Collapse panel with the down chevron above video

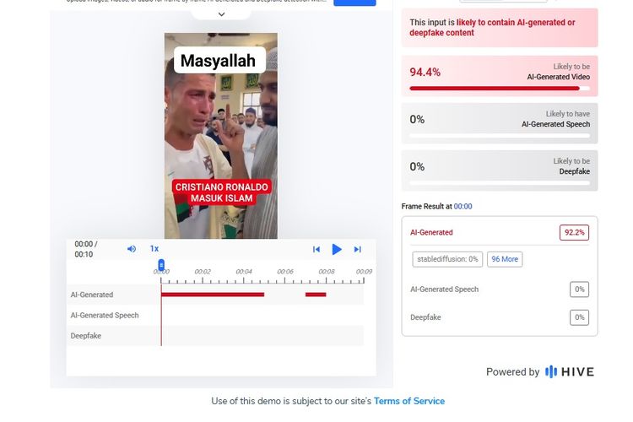pyautogui.click(x=221, y=14)
